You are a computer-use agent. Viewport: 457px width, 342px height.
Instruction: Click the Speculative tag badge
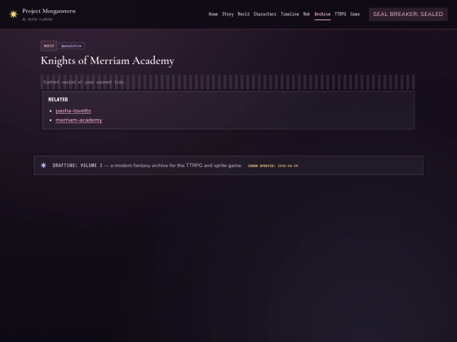point(71,46)
